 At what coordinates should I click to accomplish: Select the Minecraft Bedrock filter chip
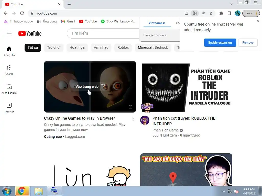pos(153,47)
